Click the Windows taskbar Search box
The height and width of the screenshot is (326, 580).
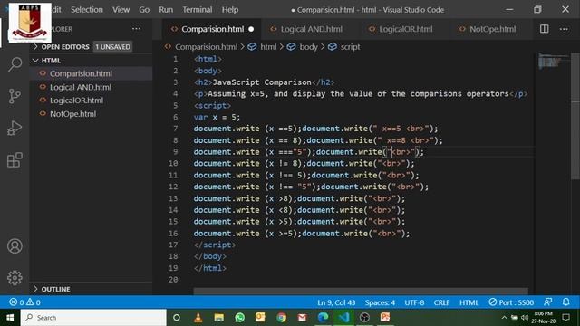coord(93,318)
